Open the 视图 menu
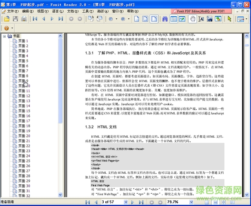 point(43,11)
